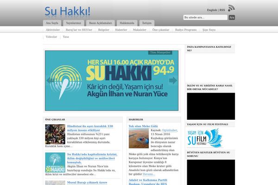The width and height of the screenshot is (278, 185).
Task: Select Baraj'lar ve HES'ler category
Action: pos(79,30)
